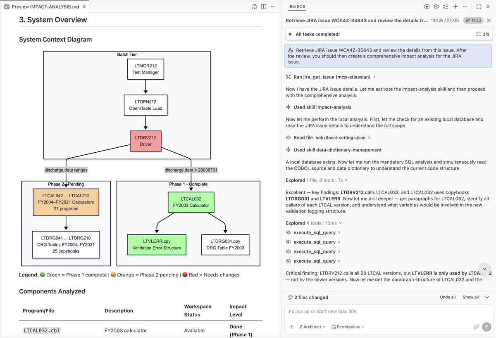Image resolution: width=496 pixels, height=338 pixels.
Task: Open the IBM BOB settings gear
Action: point(436,7)
